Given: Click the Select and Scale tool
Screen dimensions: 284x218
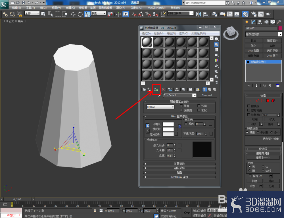Looking at the screenshot, I should click(87, 14).
